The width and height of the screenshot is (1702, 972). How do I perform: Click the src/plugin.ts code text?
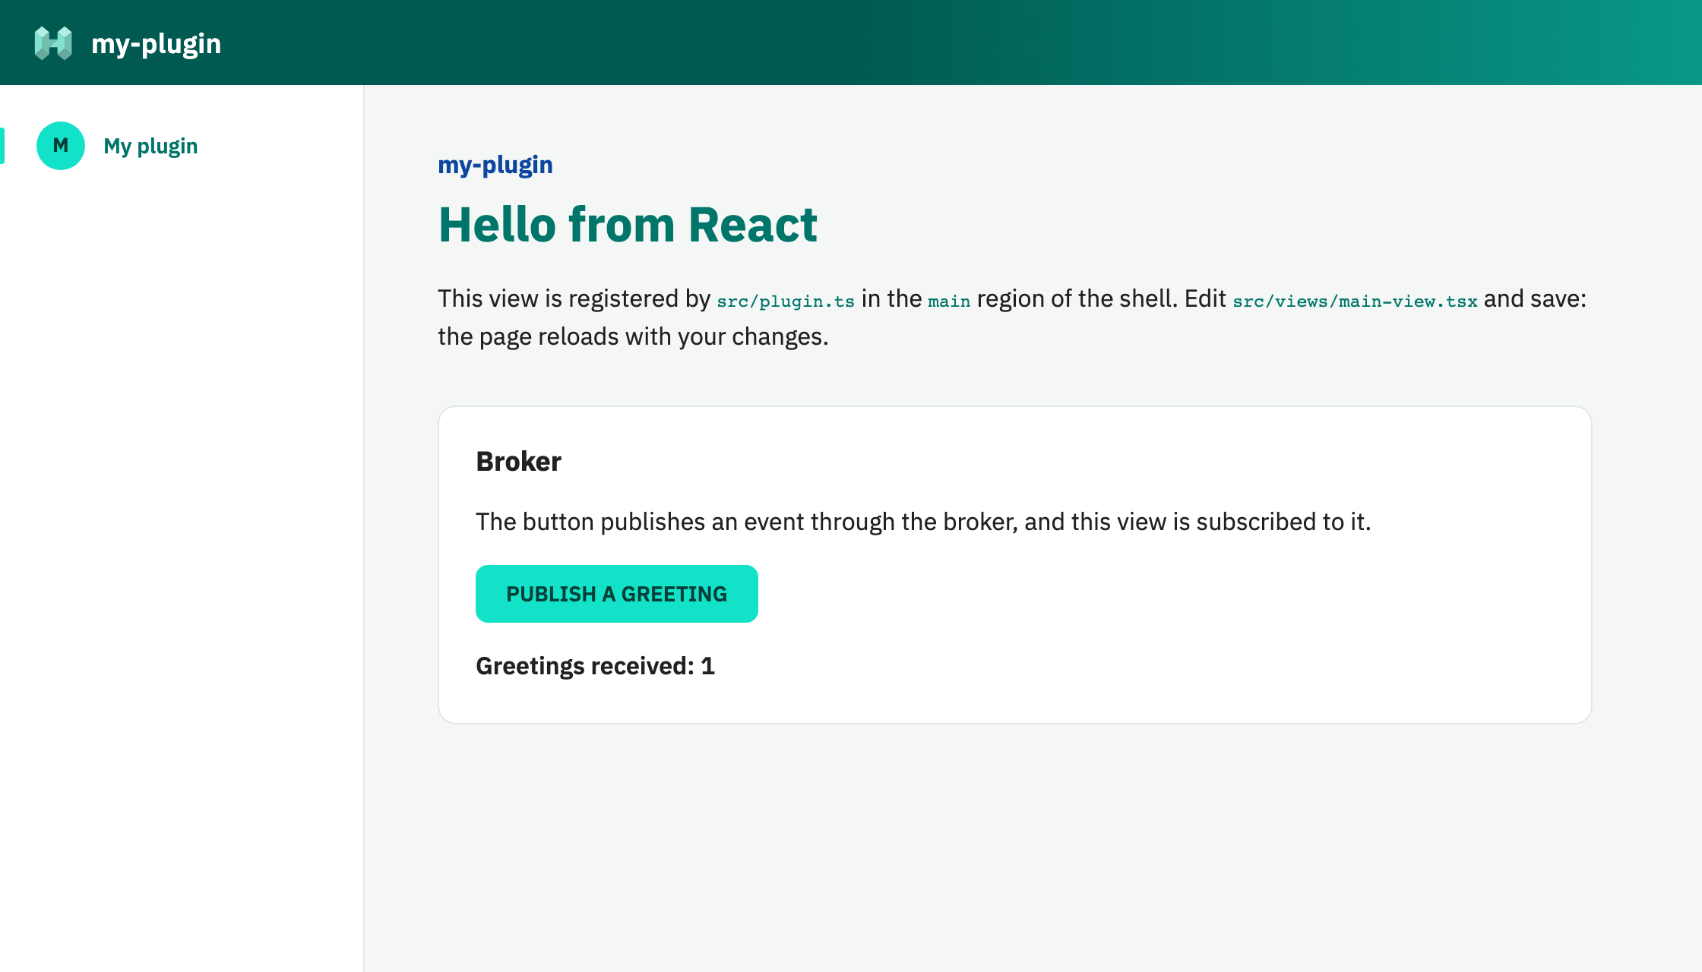(x=786, y=301)
